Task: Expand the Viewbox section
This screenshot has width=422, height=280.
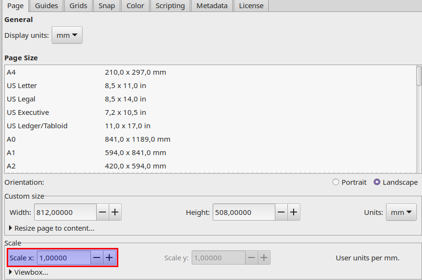Action: (29, 272)
